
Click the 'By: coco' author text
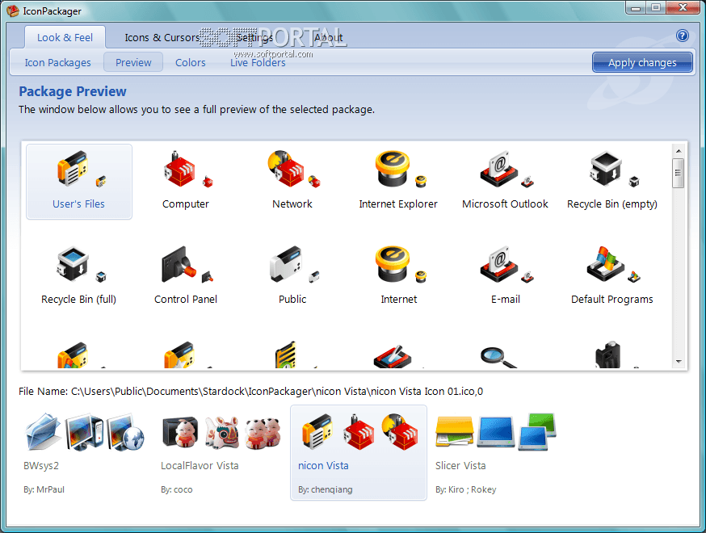click(x=176, y=489)
